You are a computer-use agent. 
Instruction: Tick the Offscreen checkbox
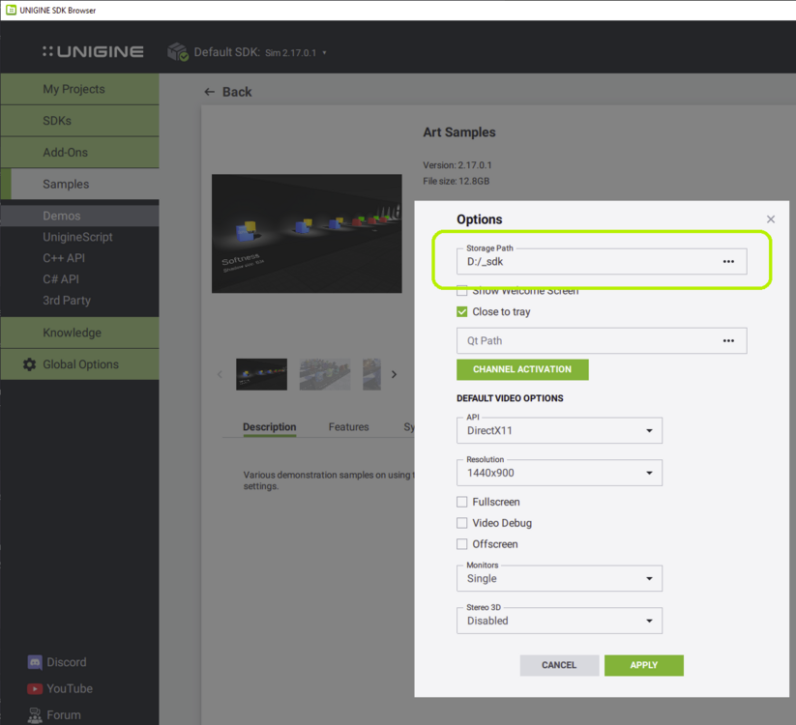click(462, 544)
